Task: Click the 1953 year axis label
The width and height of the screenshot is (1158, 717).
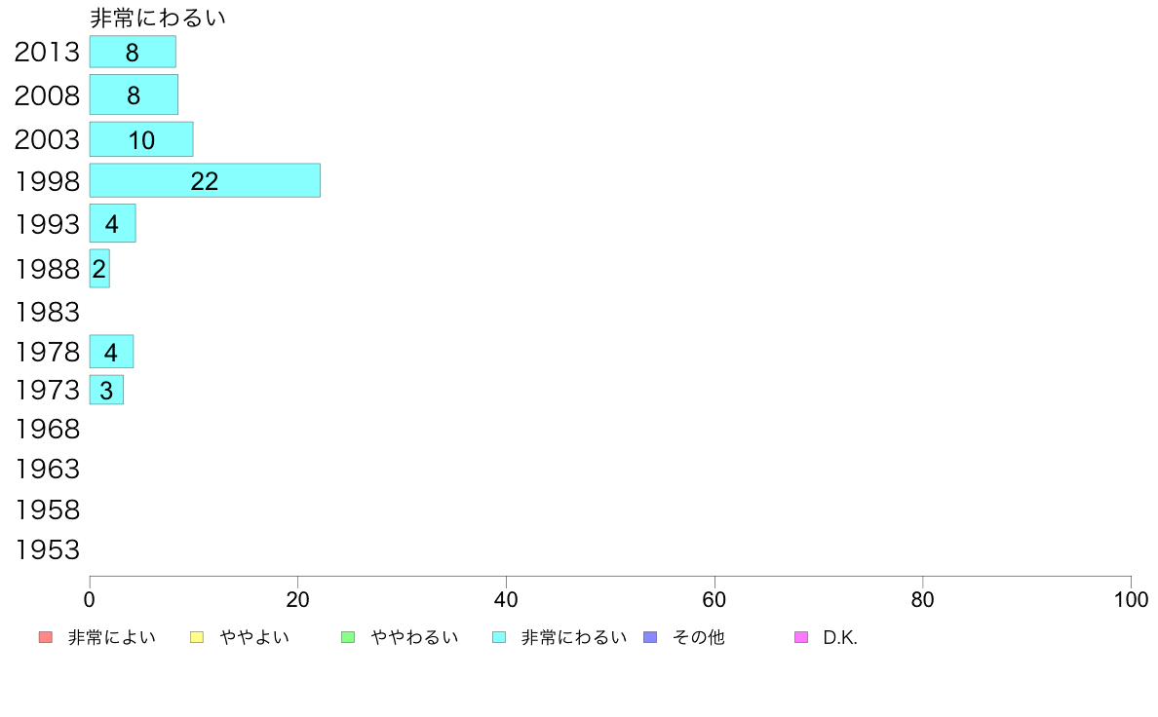Action: click(47, 550)
